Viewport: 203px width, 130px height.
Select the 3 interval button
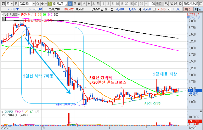click(x=108, y=4)
